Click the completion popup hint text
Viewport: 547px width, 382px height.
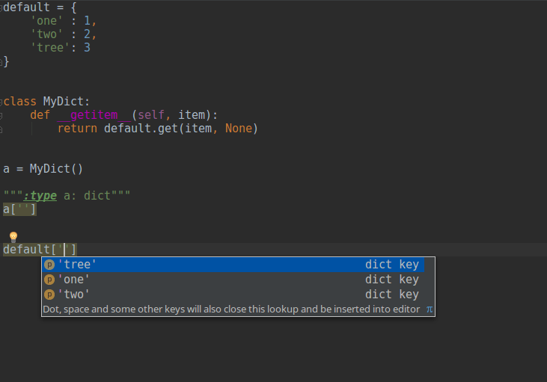(x=232, y=309)
